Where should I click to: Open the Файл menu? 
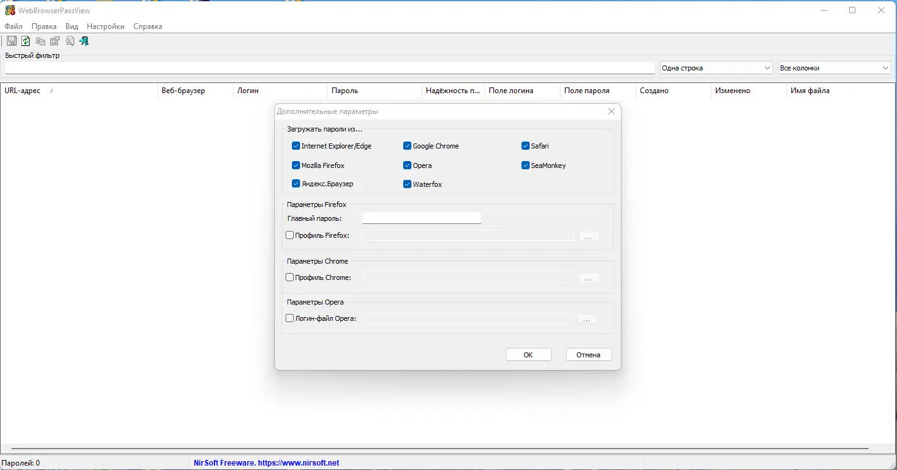13,26
